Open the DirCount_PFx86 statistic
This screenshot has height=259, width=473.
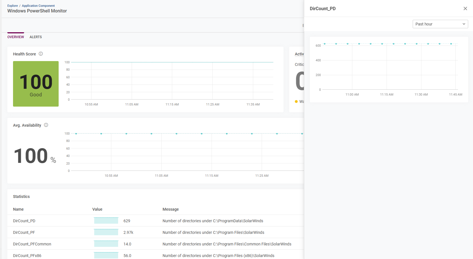pyautogui.click(x=27, y=256)
